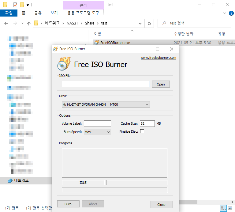This screenshot has height=212, width=235.
Task: Expand the chevron after 네트워크 breadcrumb
Action: click(63, 23)
